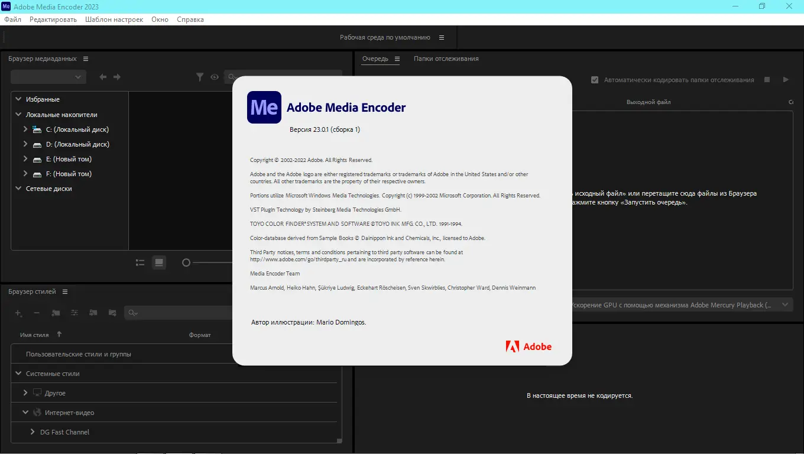This screenshot has width=804, height=454.
Task: Click the Имя стиля column header
Action: click(x=34, y=335)
